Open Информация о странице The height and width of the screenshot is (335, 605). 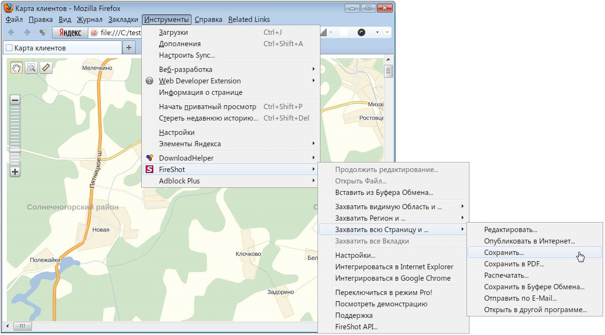click(231, 92)
